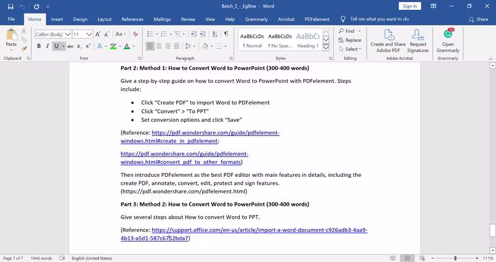
Task: Click the Bullets list icon
Action: click(x=150, y=34)
